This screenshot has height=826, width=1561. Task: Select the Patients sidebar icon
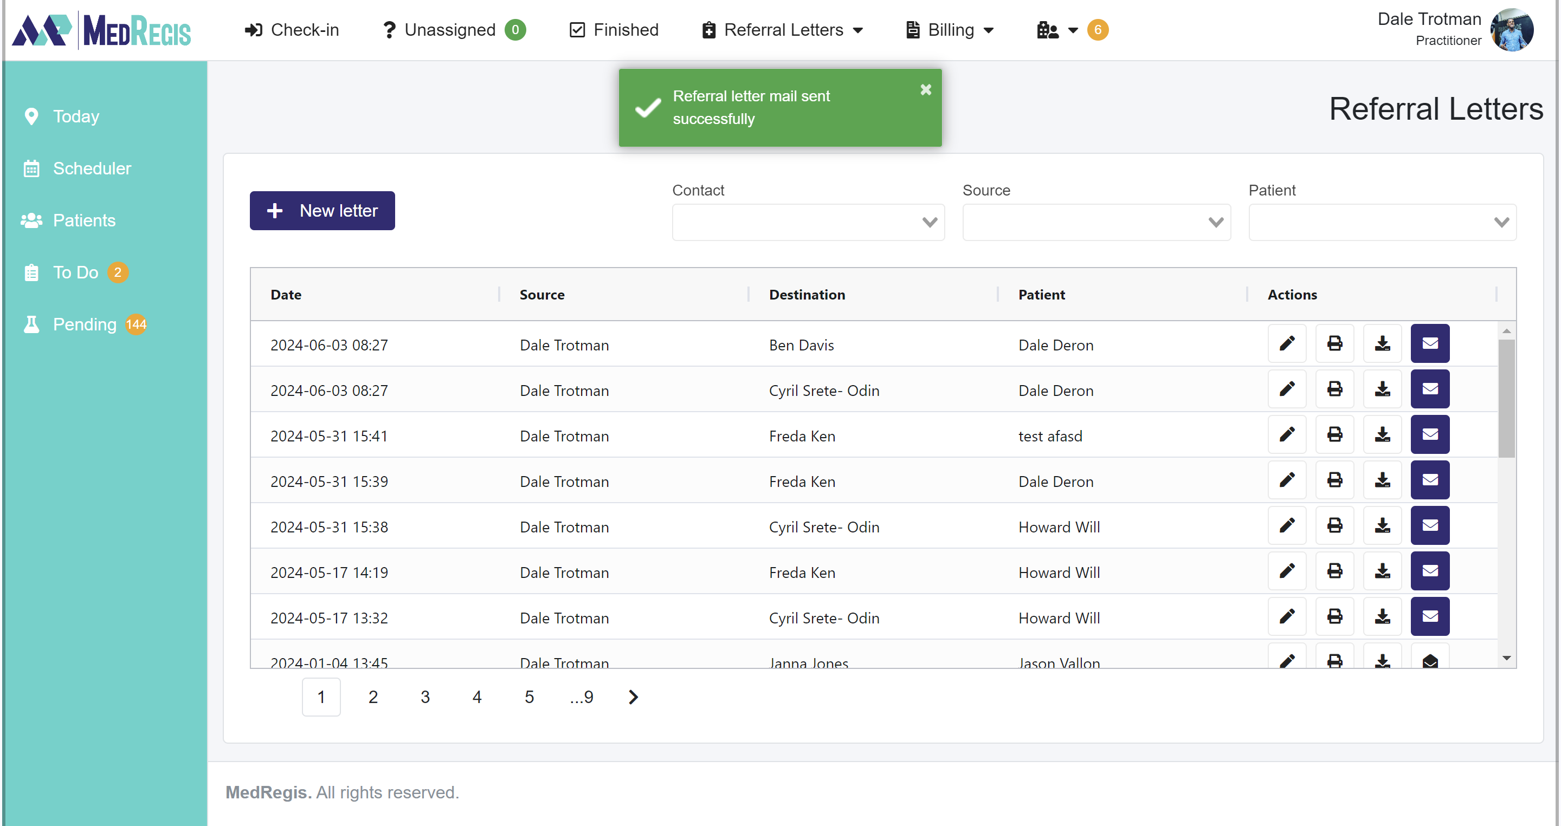31,220
